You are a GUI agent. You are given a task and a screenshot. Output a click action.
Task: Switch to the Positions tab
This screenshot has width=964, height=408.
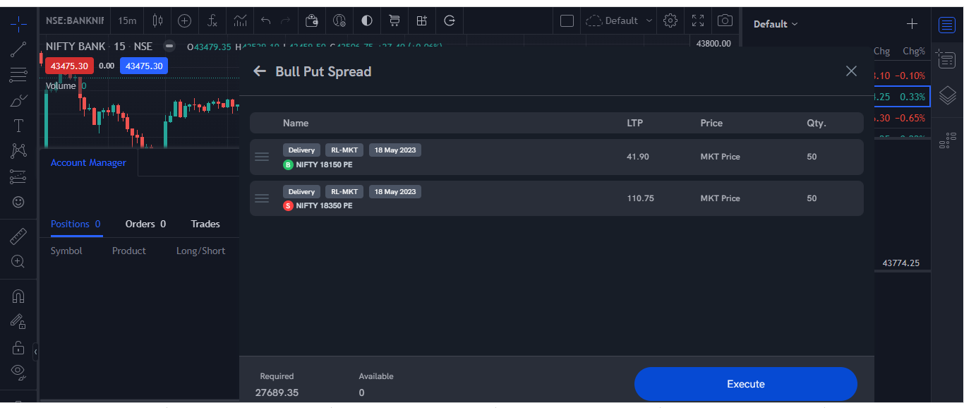pyautogui.click(x=76, y=224)
